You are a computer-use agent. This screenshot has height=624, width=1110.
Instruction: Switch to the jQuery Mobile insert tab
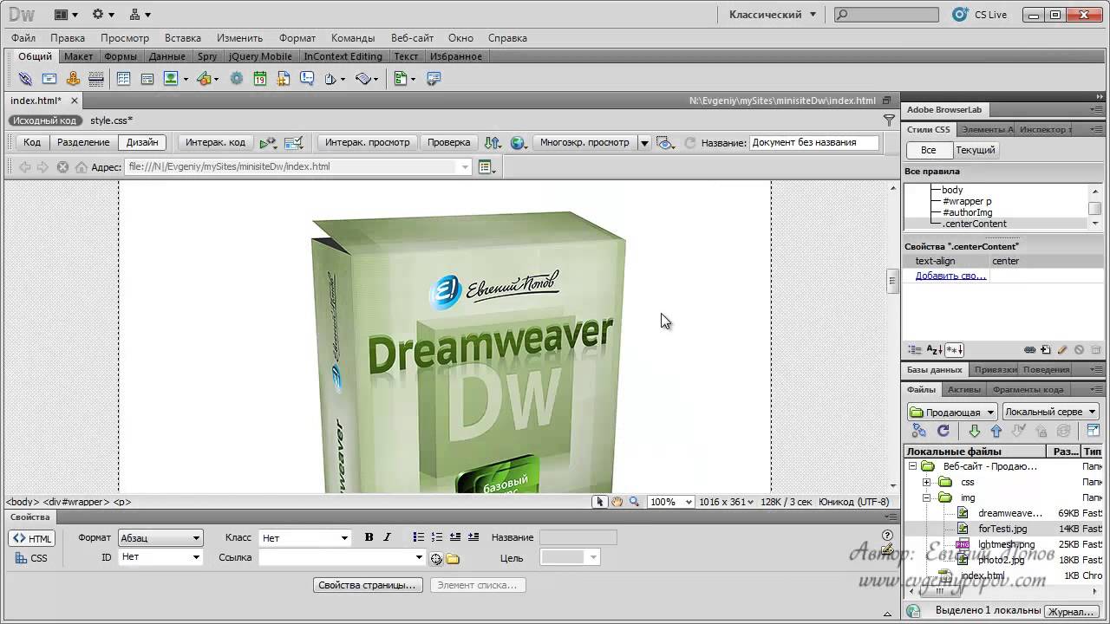pyautogui.click(x=260, y=56)
